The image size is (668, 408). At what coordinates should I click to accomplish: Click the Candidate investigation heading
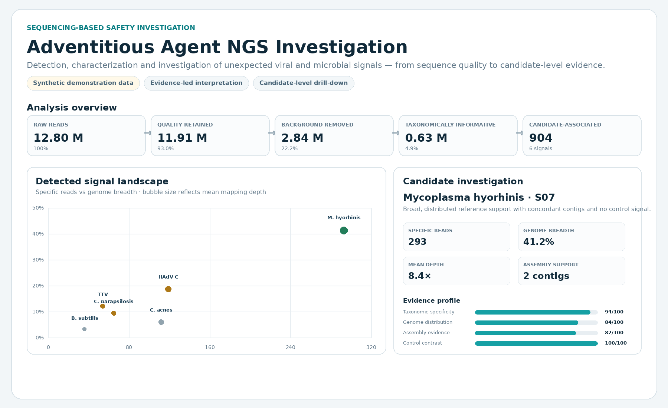pos(463,181)
